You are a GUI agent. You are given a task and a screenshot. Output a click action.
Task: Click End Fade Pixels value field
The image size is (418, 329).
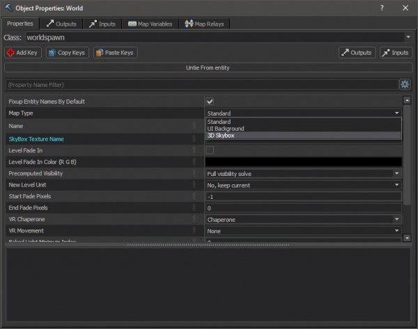303,208
